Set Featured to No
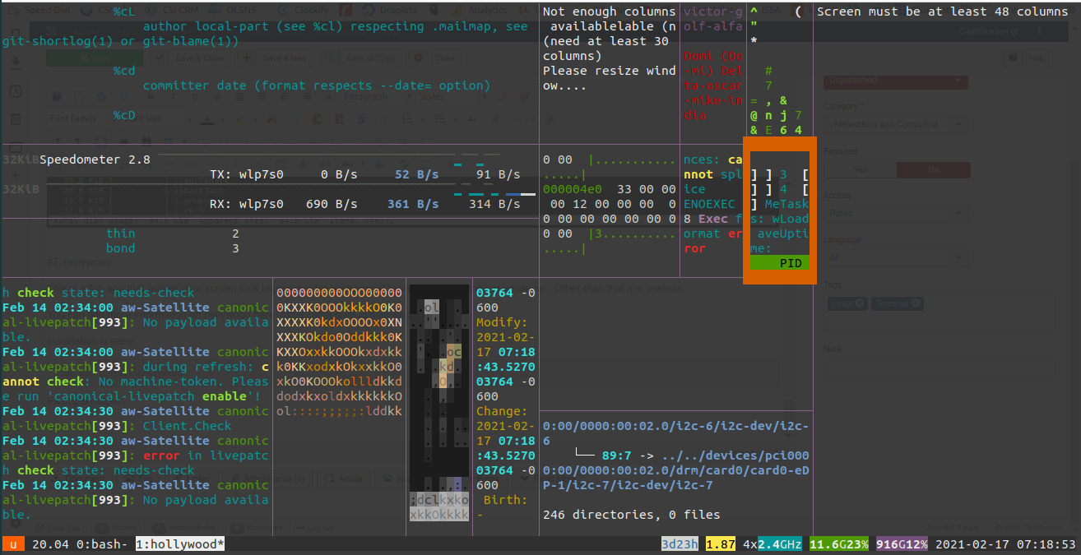1081x555 pixels. (932, 170)
